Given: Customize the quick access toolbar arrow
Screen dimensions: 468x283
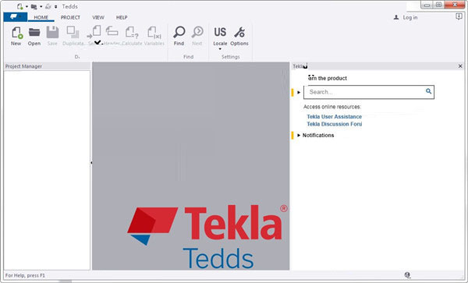Looking at the screenshot, I should [x=56, y=6].
